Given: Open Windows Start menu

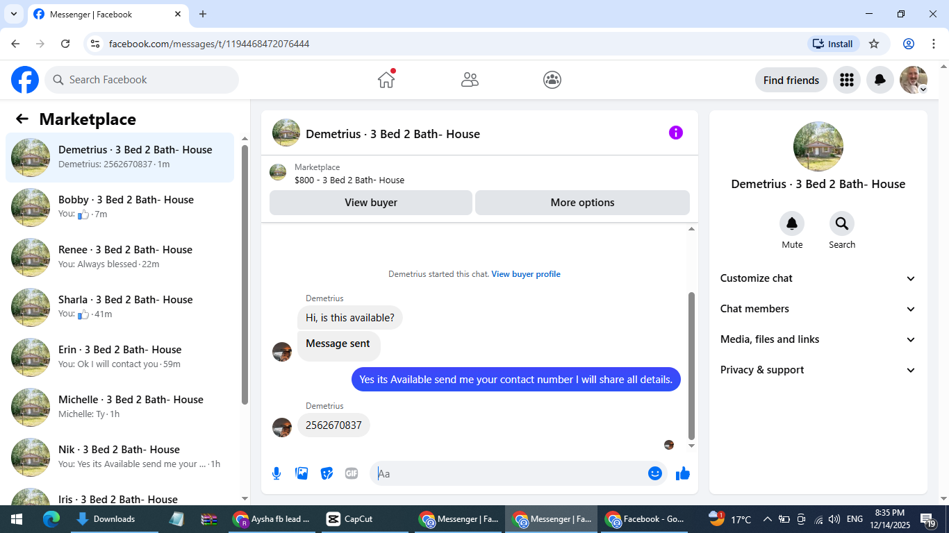Looking at the screenshot, I should 17,519.
